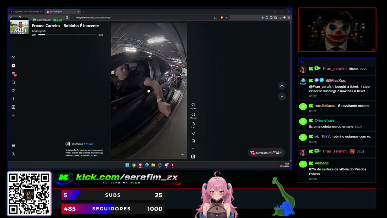This screenshot has width=387, height=218.
Task: Switch to the Serafim X browser tab
Action: pyautogui.click(x=27, y=12)
